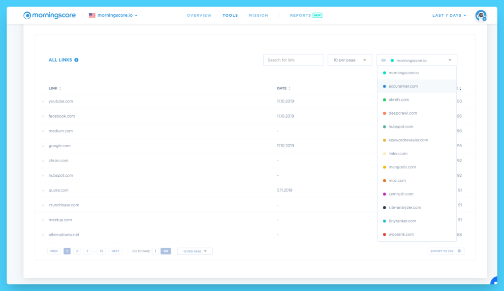The image size is (504, 291).
Task: Click current page 1 button
Action: (67, 251)
